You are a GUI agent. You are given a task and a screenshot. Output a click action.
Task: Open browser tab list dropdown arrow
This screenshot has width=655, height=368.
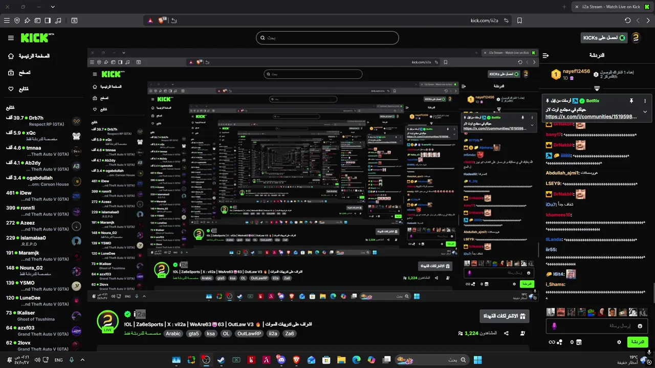[53, 7]
